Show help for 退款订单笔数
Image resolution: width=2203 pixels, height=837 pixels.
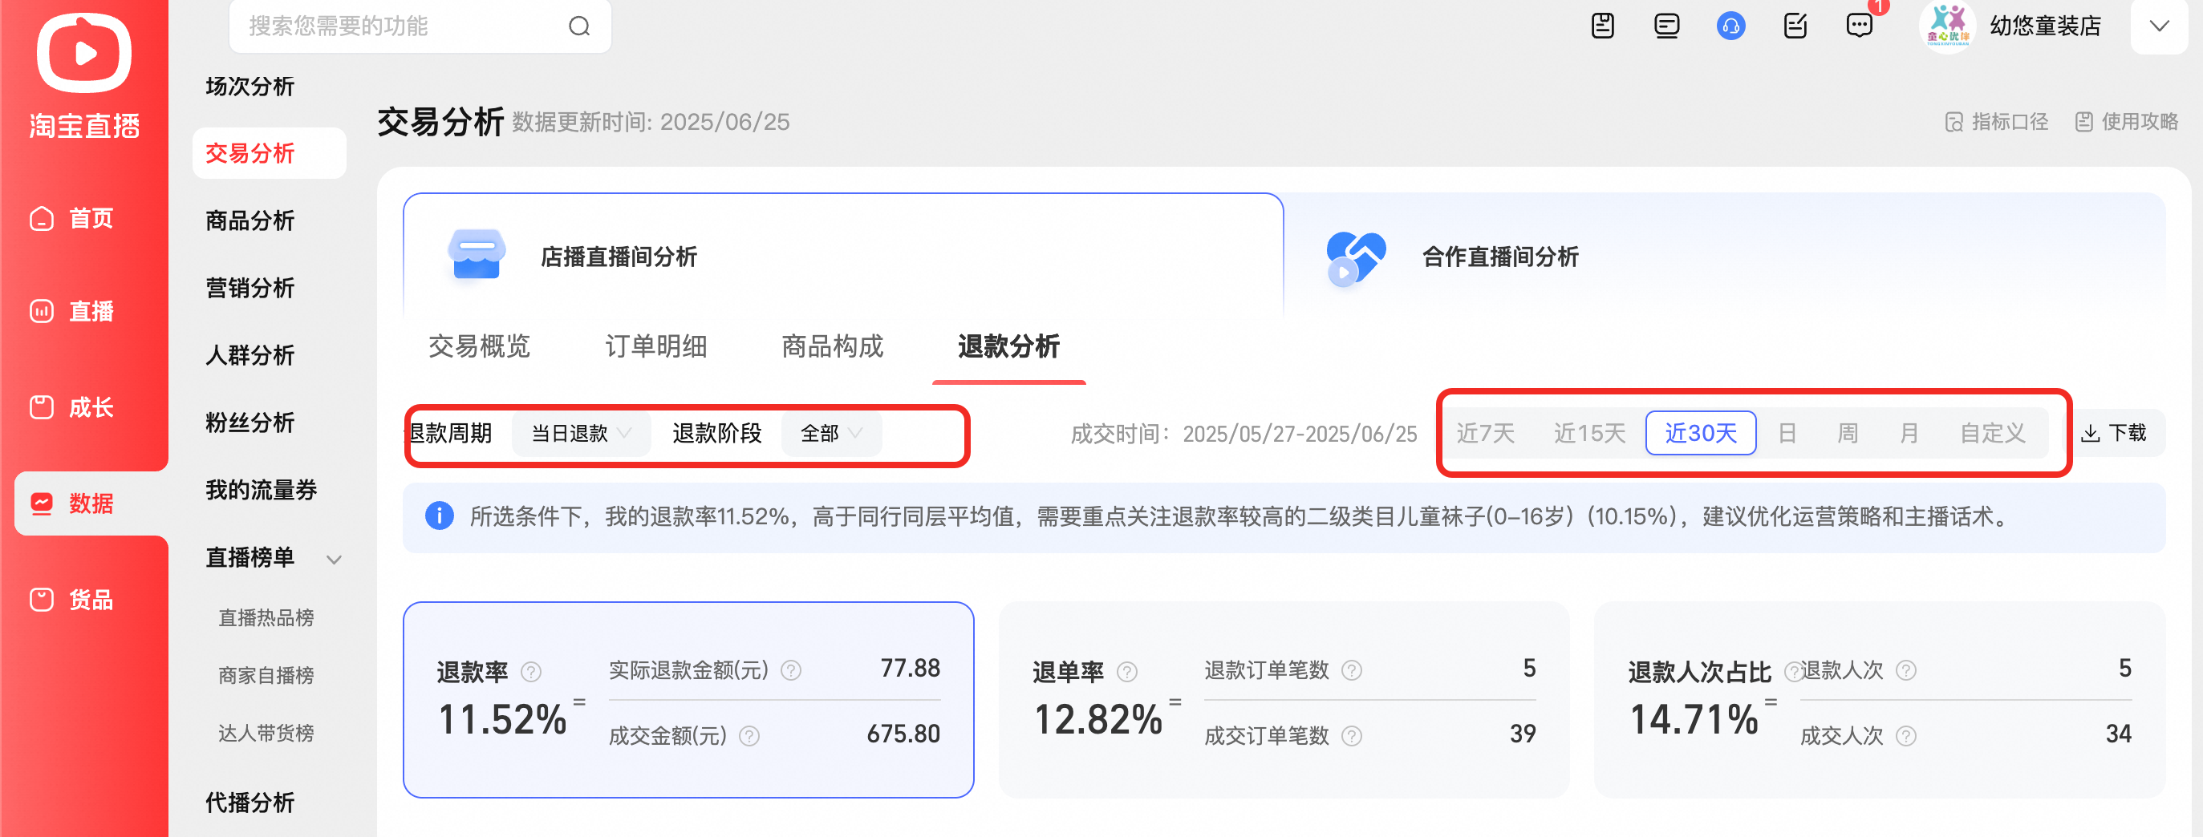click(x=1351, y=670)
